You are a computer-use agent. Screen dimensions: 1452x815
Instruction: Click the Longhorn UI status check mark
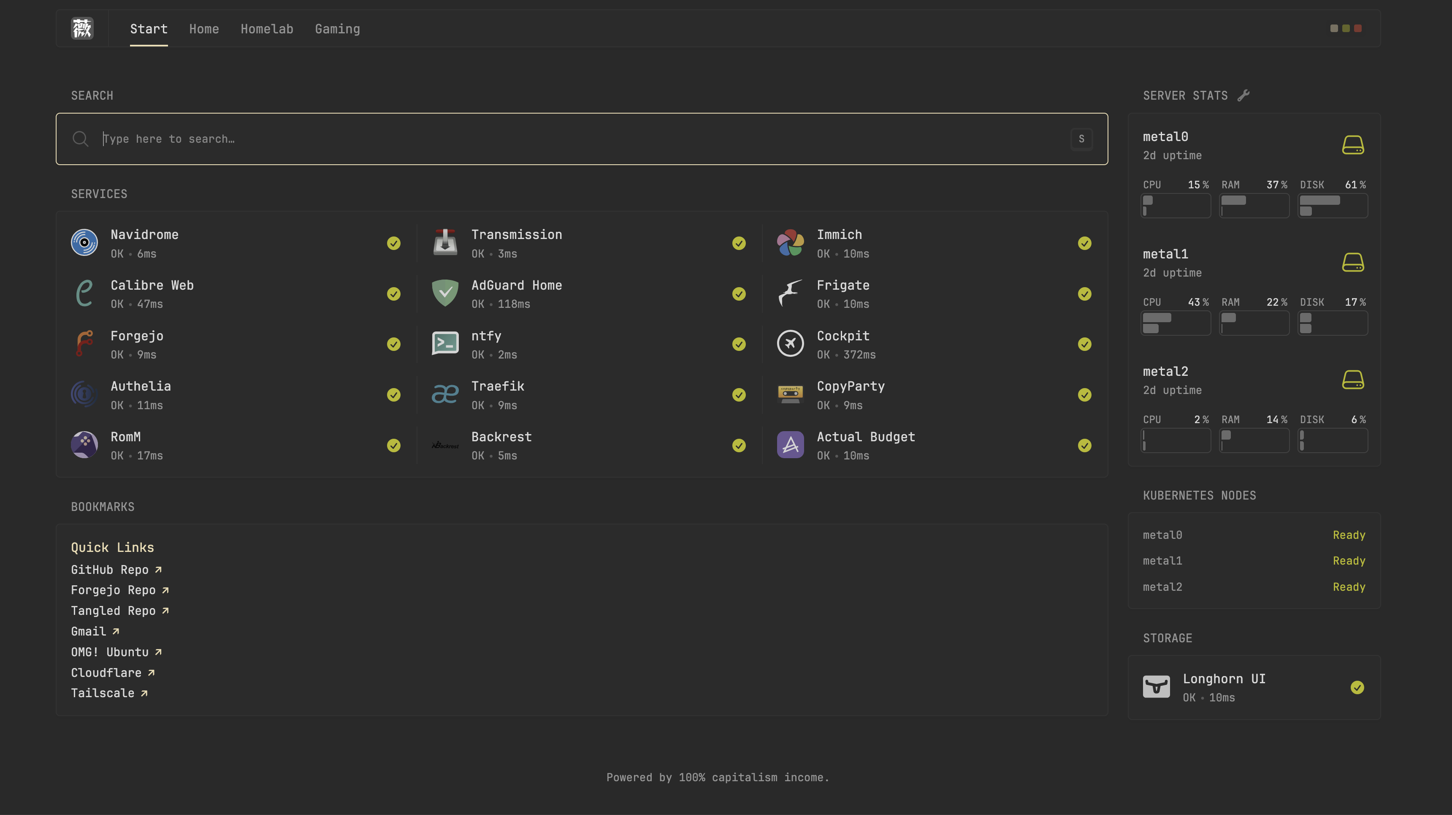(x=1357, y=687)
